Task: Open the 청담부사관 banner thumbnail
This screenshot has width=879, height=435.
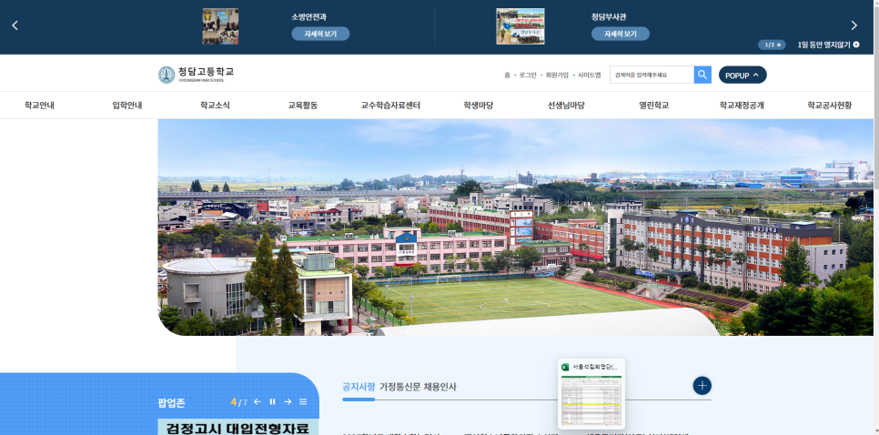Action: pos(520,26)
